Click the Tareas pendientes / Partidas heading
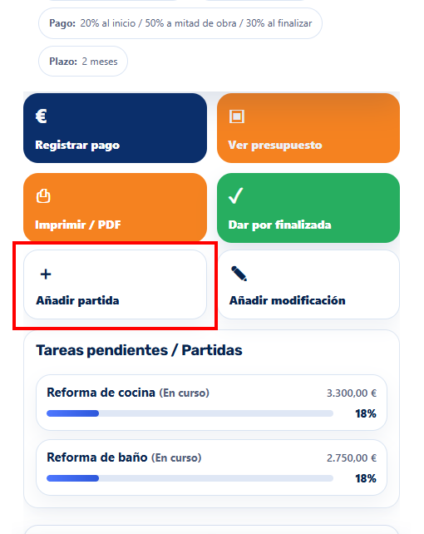 [x=139, y=350]
